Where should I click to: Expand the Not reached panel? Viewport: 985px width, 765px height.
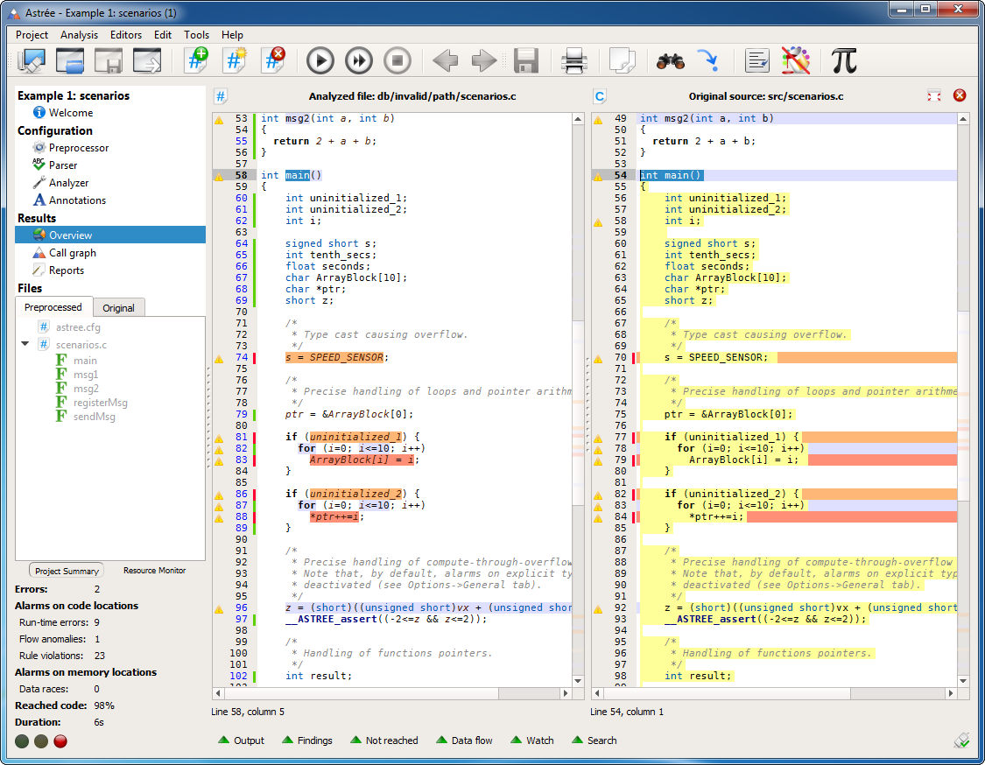383,740
